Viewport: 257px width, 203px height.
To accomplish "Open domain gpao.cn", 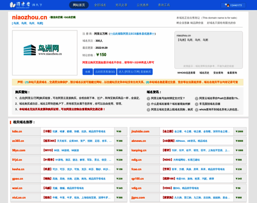I will pyautogui.click(x=18, y=179).
